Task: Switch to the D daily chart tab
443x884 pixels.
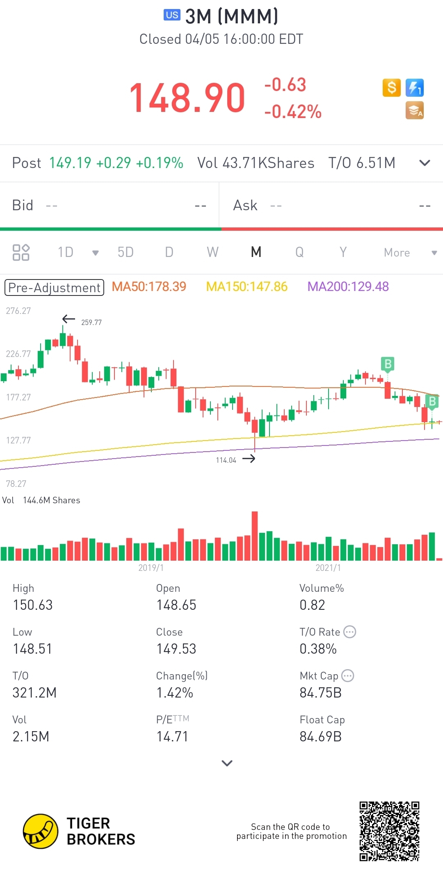Action: 169,252
